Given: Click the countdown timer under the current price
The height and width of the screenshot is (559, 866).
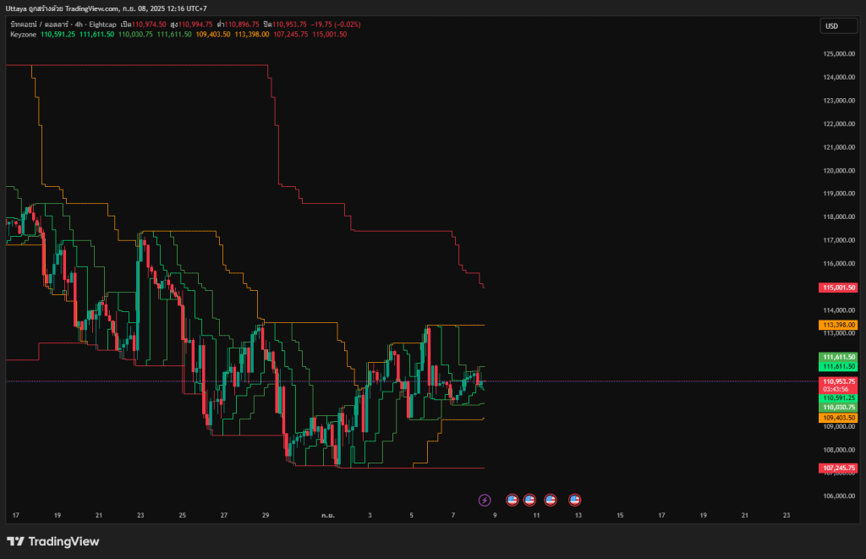Looking at the screenshot, I should click(x=836, y=390).
